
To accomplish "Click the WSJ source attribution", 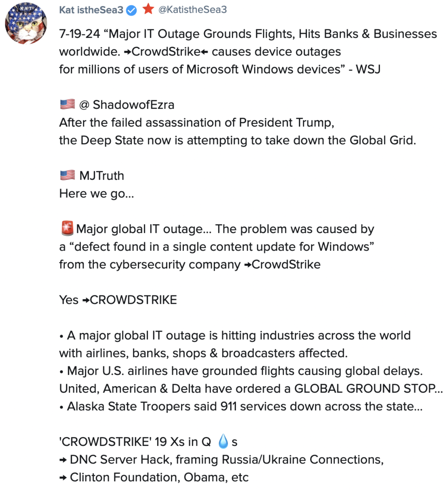I will point(368,69).
